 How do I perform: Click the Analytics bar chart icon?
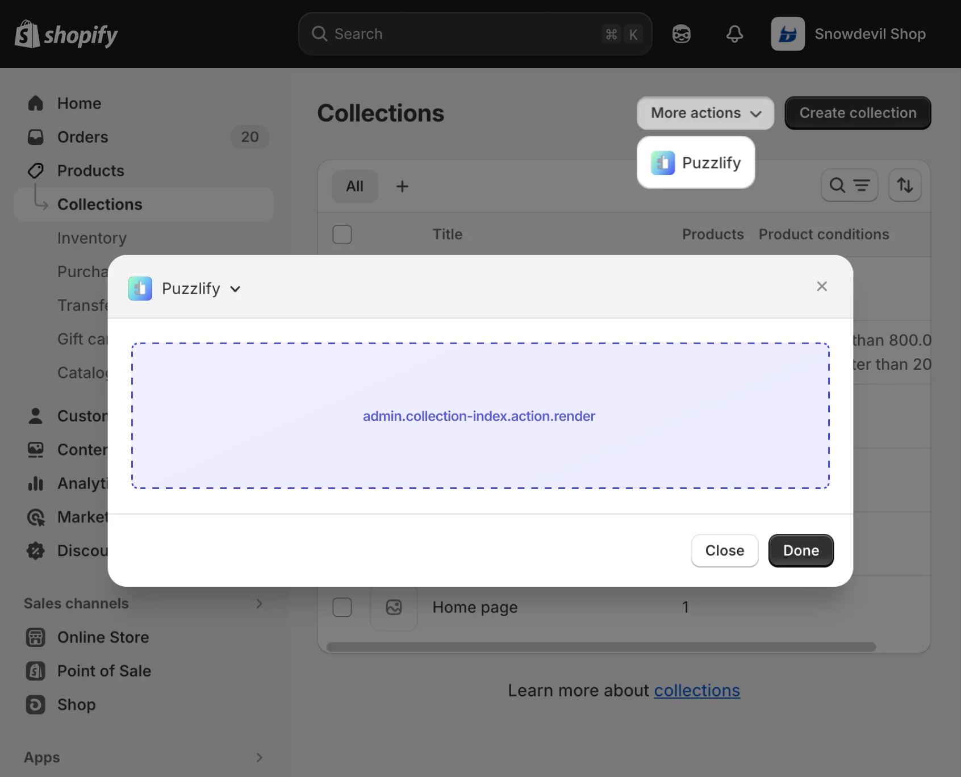[x=36, y=483]
